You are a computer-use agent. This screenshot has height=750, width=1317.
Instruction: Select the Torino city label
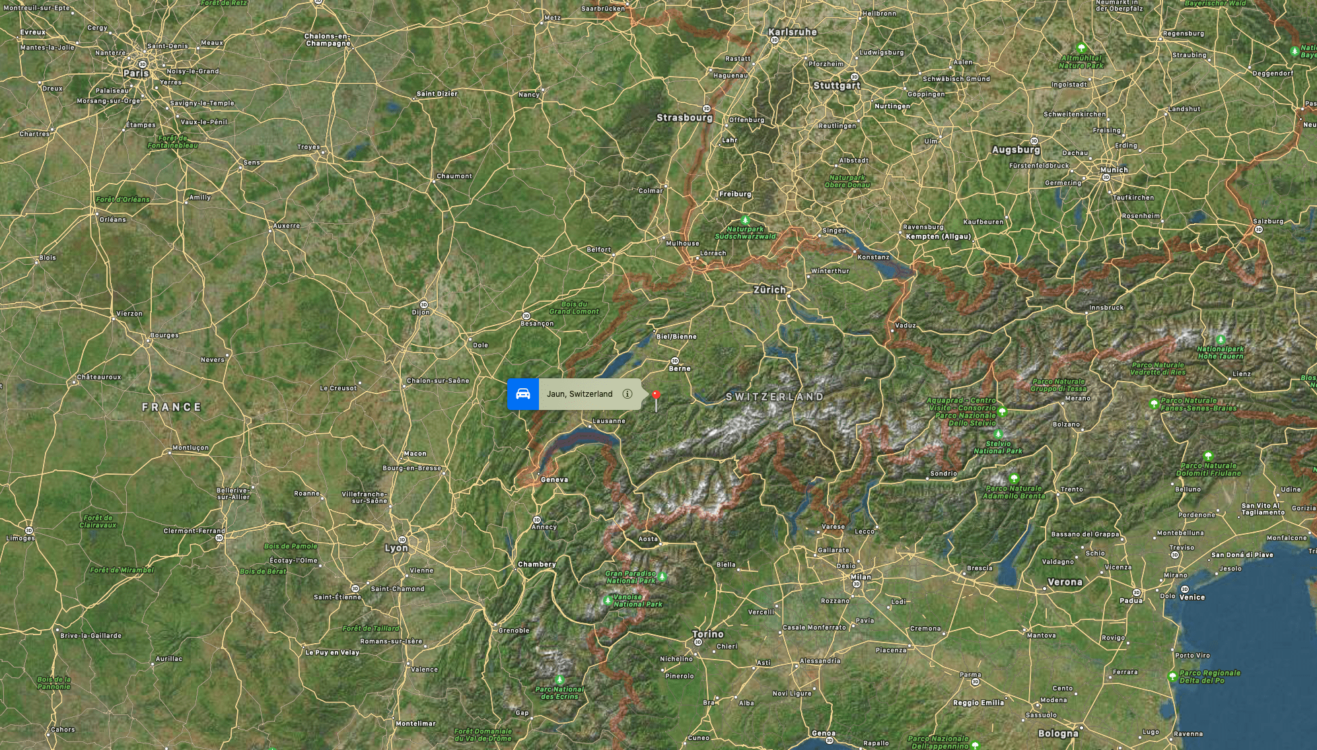(x=708, y=634)
